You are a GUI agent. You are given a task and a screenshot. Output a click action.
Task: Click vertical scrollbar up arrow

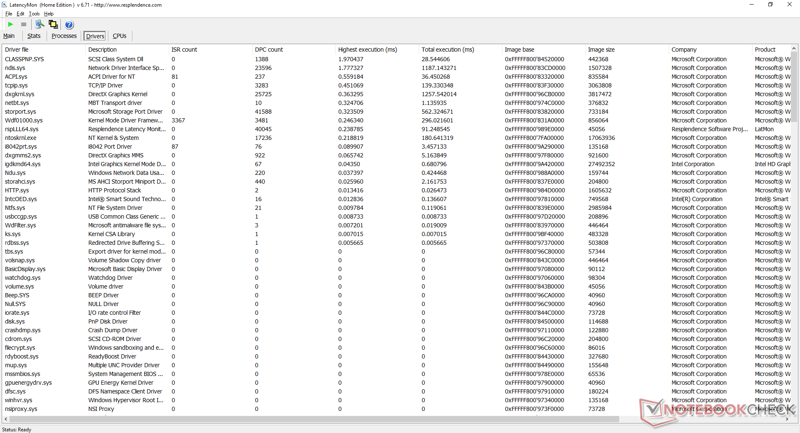[x=794, y=49]
